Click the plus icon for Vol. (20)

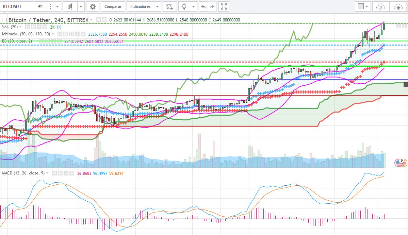pos(39,27)
